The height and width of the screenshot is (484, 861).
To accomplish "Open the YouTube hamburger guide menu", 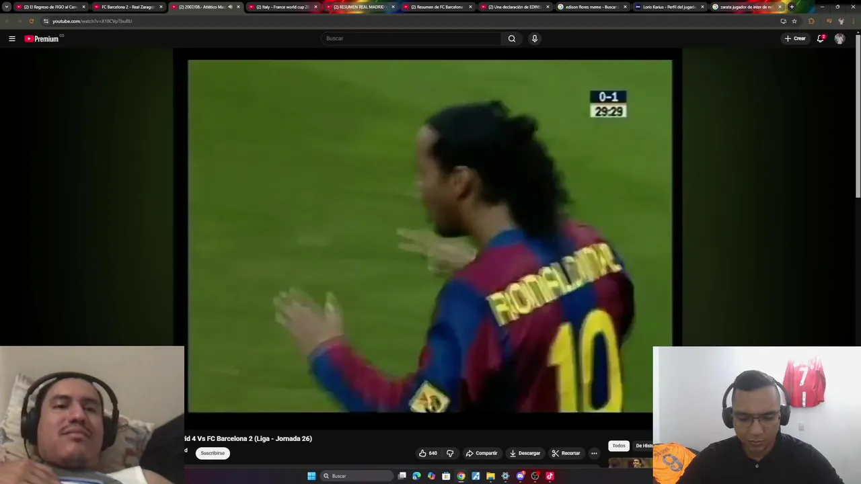I will [x=11, y=38].
